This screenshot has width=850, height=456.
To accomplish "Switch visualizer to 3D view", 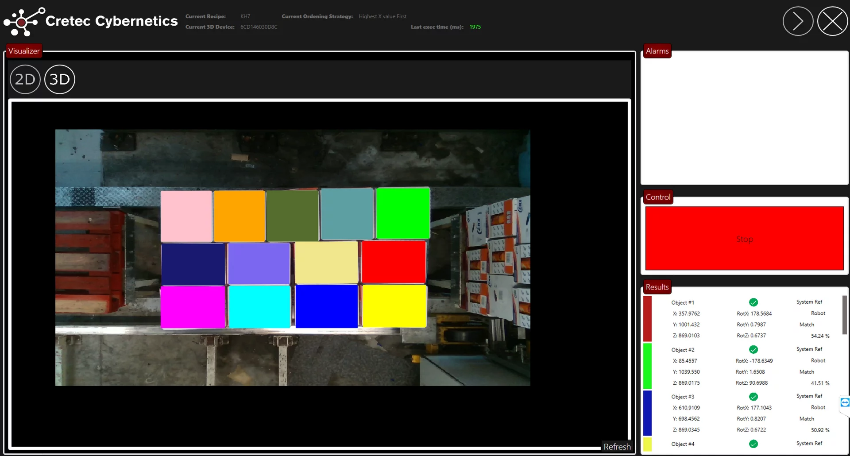I will [60, 80].
